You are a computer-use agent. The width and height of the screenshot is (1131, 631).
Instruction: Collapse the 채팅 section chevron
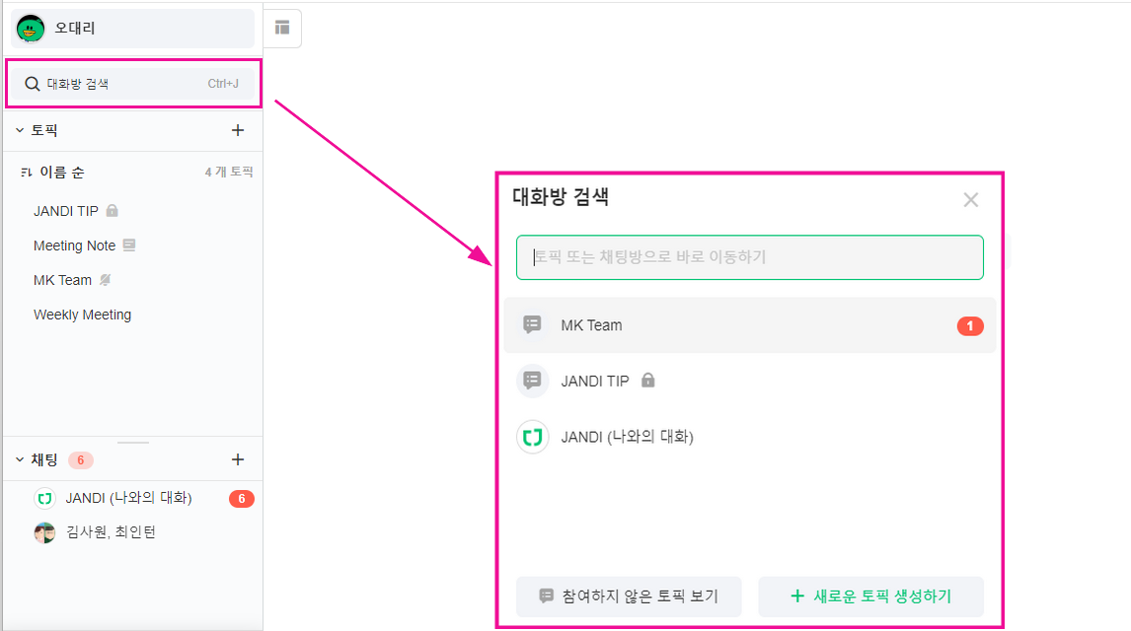click(x=19, y=459)
